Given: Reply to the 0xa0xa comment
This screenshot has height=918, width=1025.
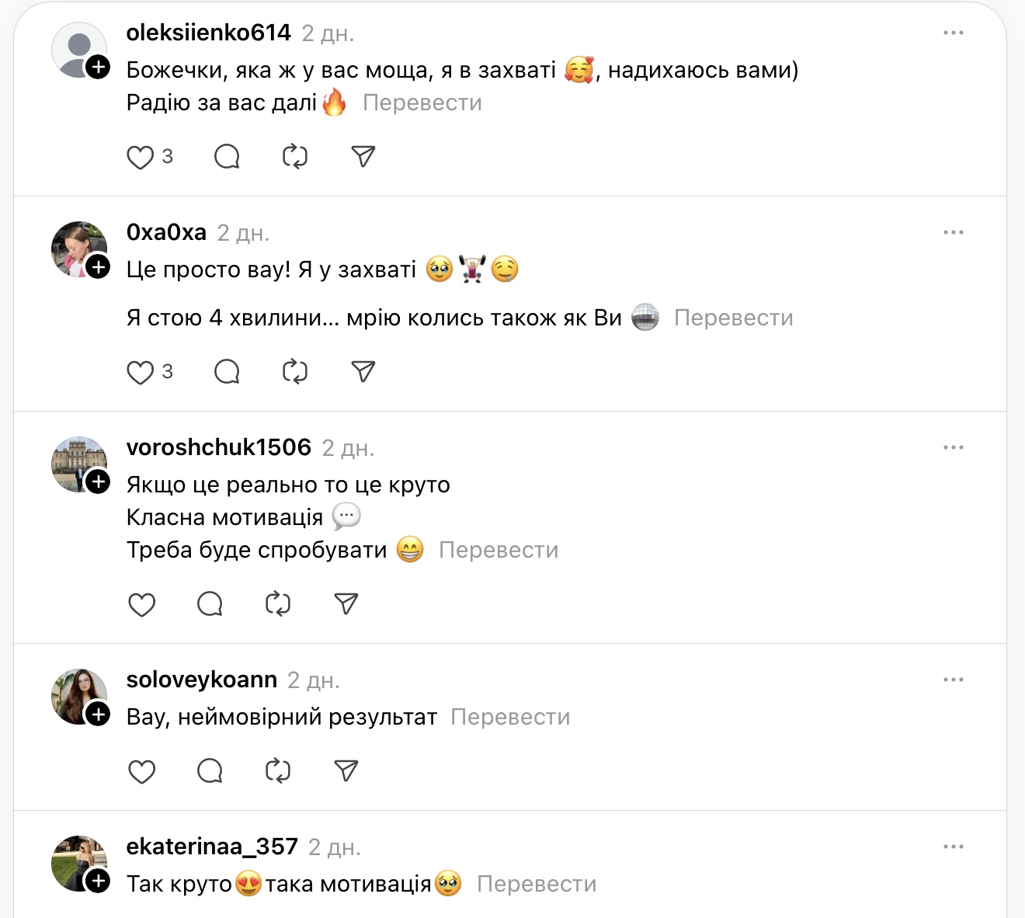Looking at the screenshot, I should tap(227, 372).
